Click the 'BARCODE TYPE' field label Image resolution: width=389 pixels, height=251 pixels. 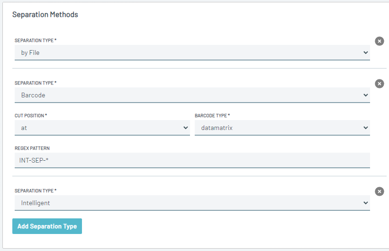[212, 116]
